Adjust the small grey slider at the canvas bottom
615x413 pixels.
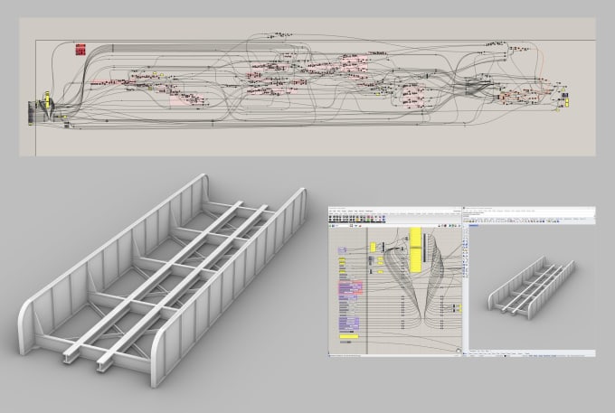(345, 343)
